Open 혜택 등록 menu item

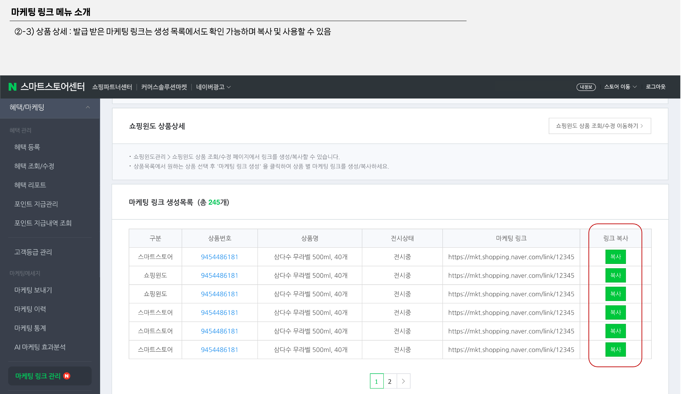coord(27,147)
